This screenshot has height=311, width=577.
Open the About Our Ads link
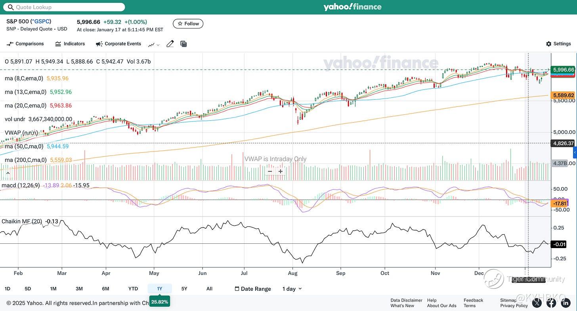tap(442, 306)
